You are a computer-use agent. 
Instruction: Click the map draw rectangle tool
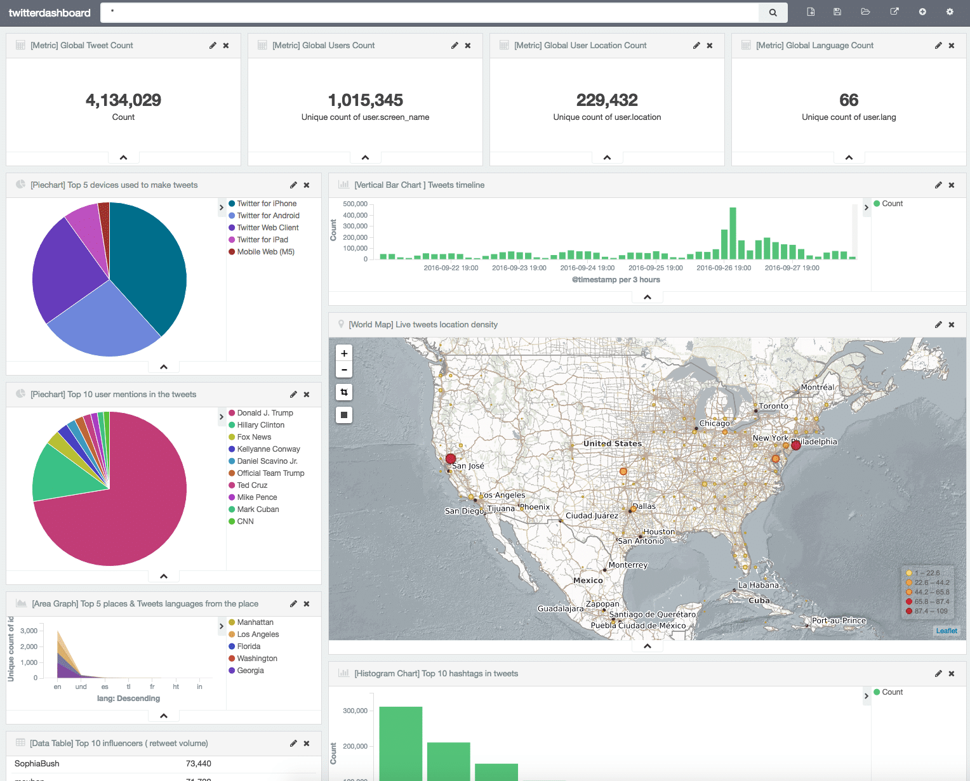click(344, 415)
